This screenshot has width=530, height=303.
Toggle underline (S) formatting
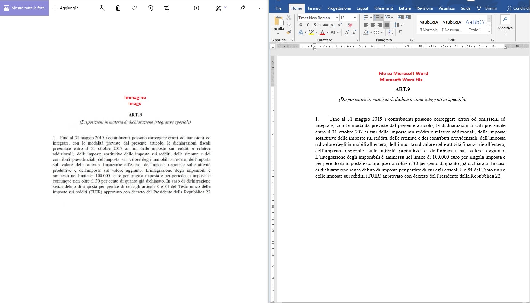click(315, 25)
